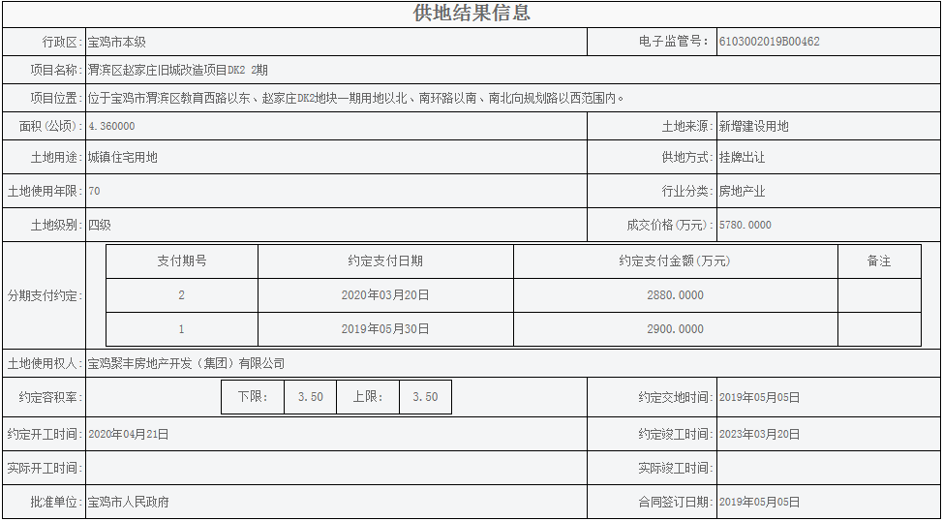Click the 批准单位 value 宝鸡市人民政府

[129, 503]
